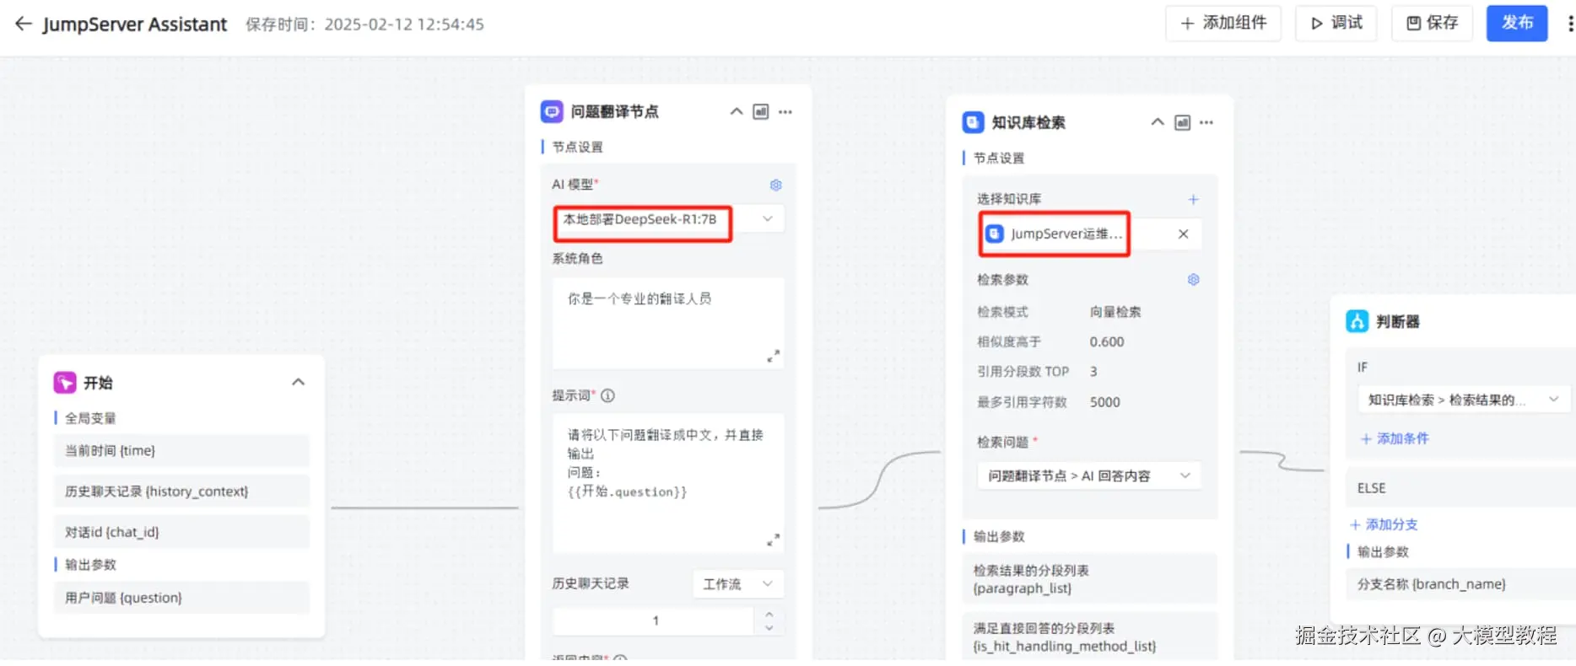The image size is (1576, 666).
Task: Click the 提示词 prompt text area
Action: [x=668, y=483]
